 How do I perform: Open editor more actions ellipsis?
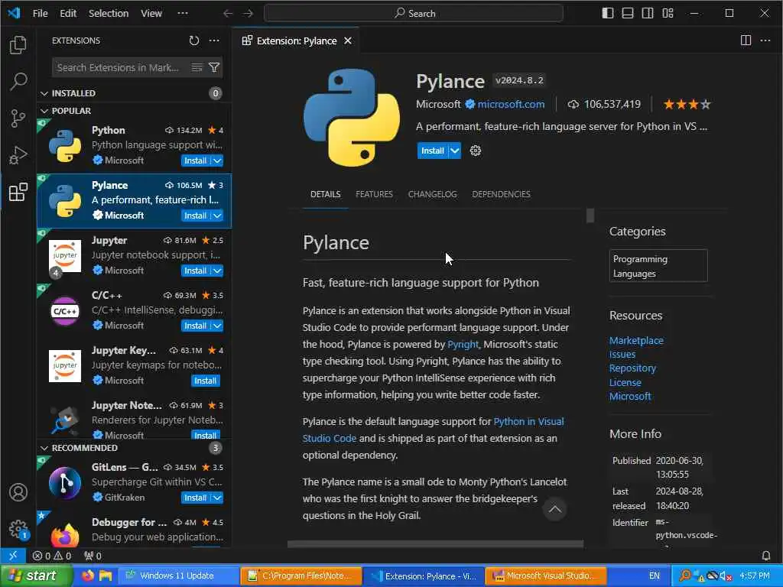(x=765, y=41)
